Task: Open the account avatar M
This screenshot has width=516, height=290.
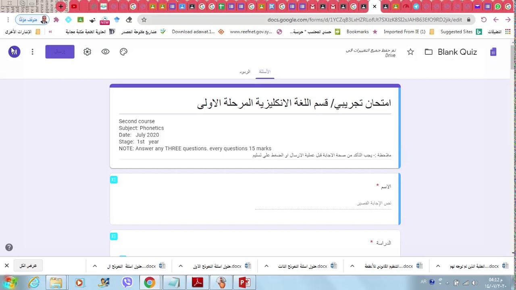Action: (14, 52)
